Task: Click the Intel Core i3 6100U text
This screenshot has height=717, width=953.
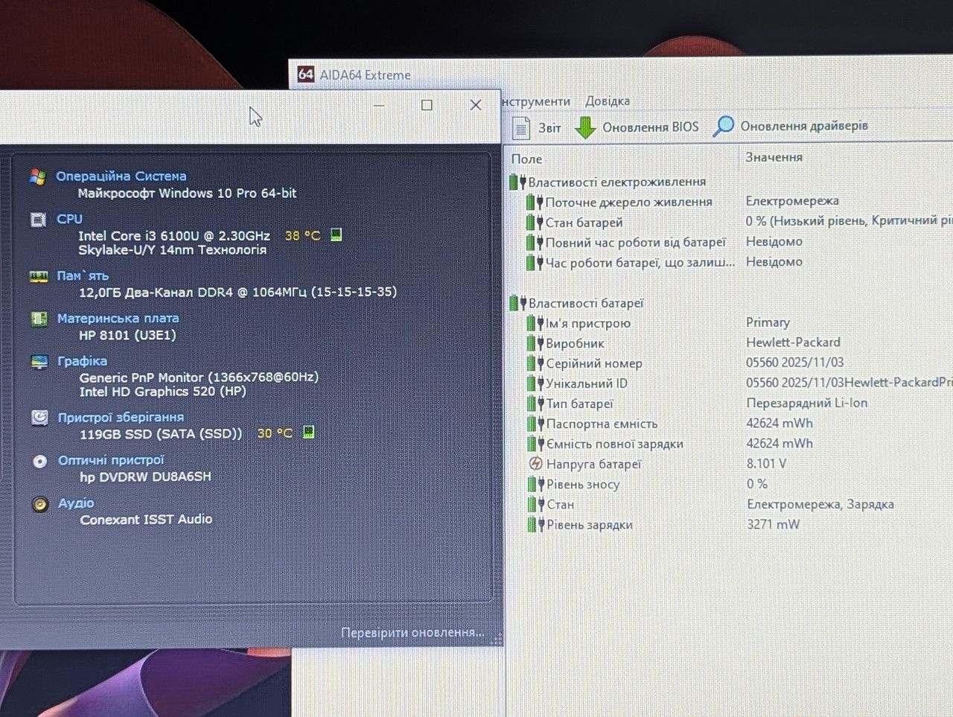Action: [174, 236]
